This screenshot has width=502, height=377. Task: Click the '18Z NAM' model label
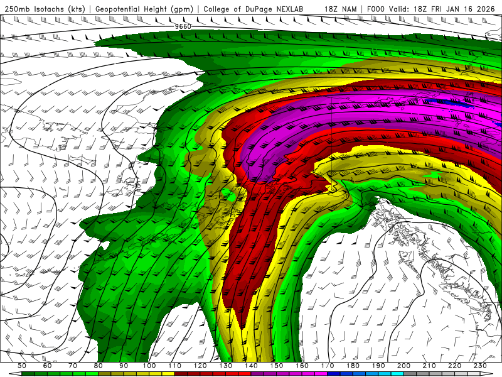341,9
